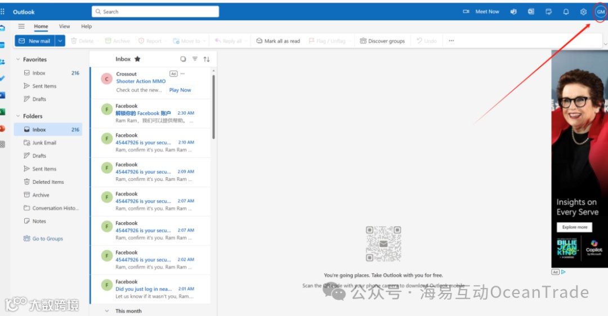This screenshot has width=608, height=316.
Task: Open the notifications bell
Action: (566, 12)
